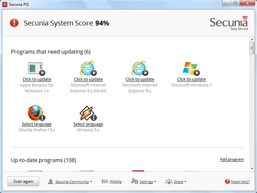The width and height of the screenshot is (257, 193).
Task: Click the Microsoft Windows 7 label
Action: click(x=191, y=85)
